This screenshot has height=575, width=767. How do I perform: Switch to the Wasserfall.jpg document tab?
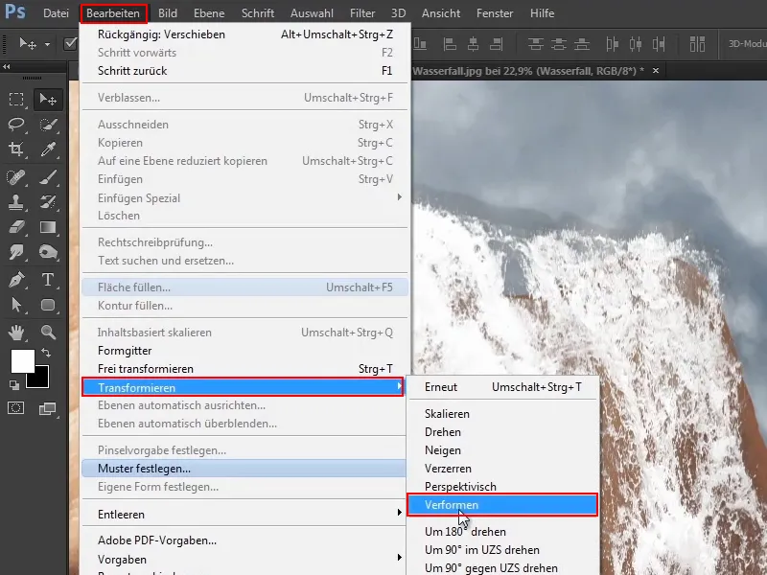[528, 71]
